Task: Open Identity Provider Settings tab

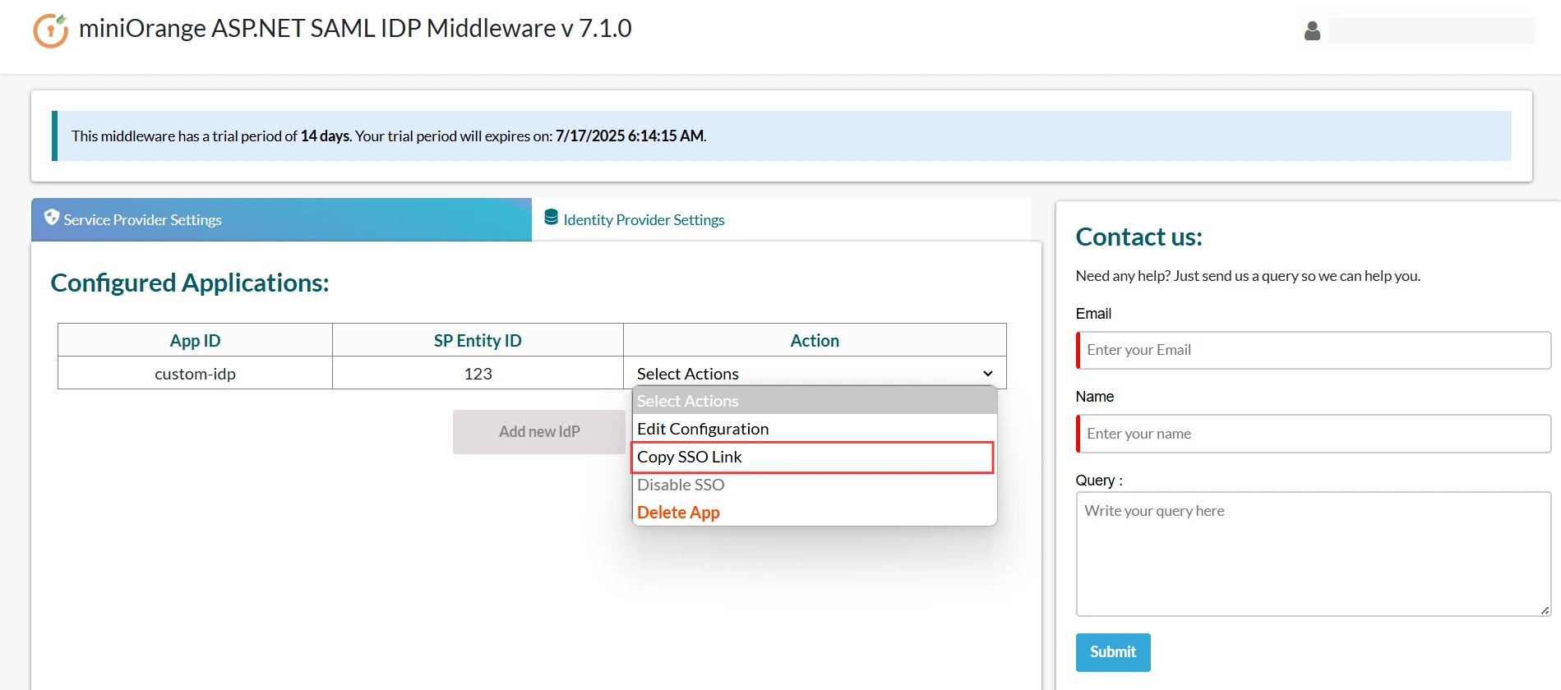Action: click(x=781, y=219)
